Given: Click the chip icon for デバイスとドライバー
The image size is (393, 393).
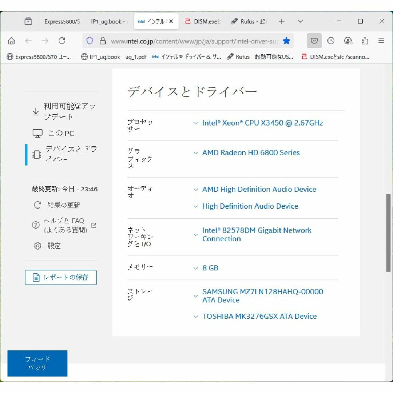Looking at the screenshot, I should tap(37, 155).
